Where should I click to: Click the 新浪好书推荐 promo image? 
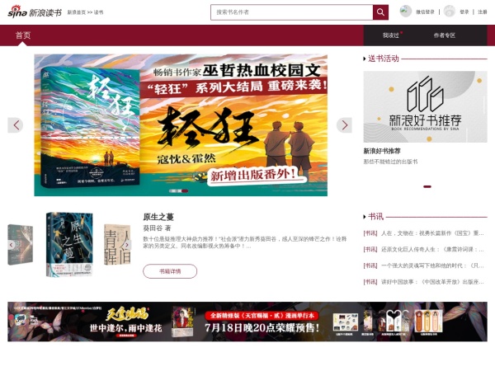click(425, 106)
